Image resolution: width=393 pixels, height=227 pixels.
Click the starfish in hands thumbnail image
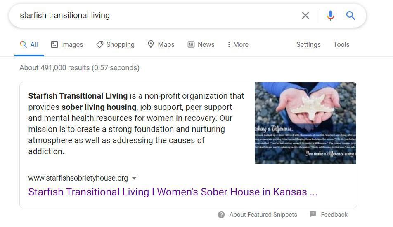305,123
